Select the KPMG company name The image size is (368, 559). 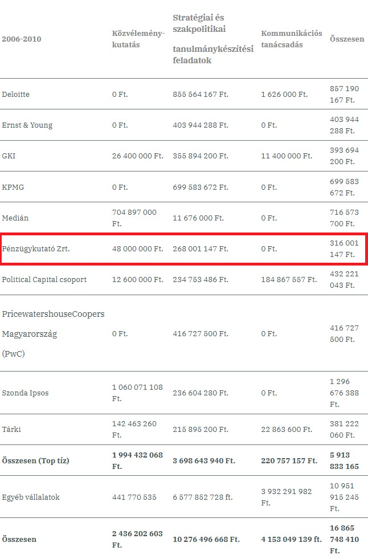[x=13, y=187]
